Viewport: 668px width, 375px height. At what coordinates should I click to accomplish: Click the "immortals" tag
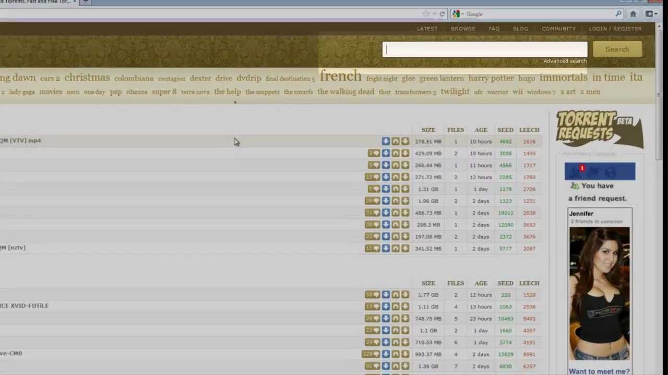click(x=563, y=78)
